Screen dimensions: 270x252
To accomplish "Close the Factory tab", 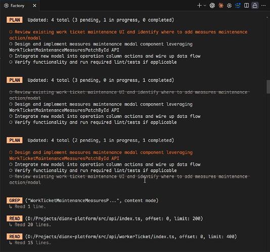I will pos(34,6).
